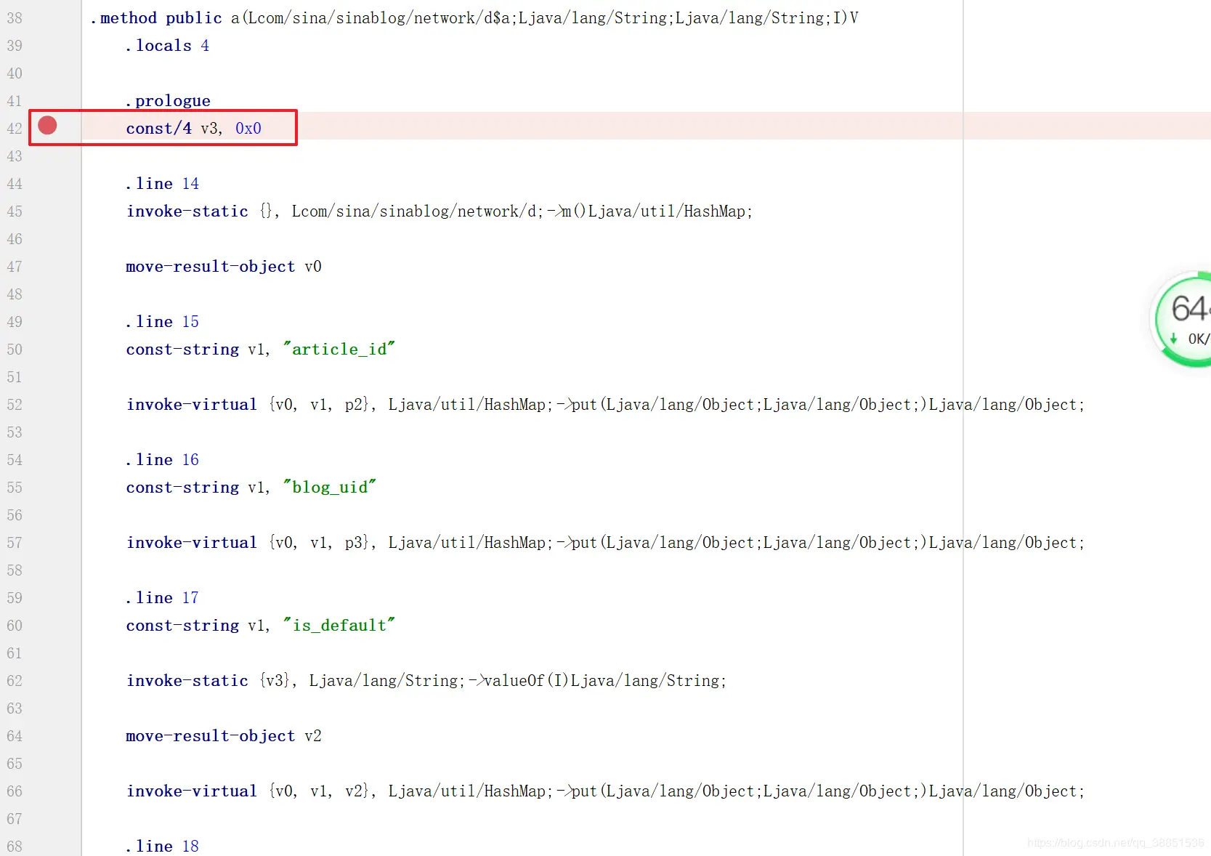1211x856 pixels.
Task: Click gutter line number 66
Action: point(15,791)
